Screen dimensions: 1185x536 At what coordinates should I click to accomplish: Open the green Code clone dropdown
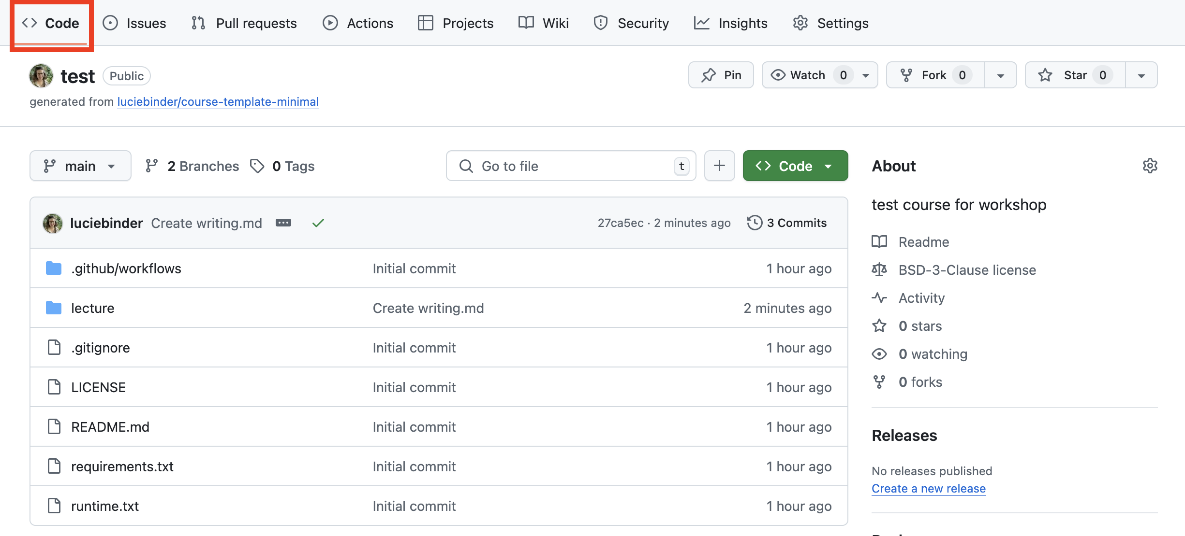[x=795, y=166]
